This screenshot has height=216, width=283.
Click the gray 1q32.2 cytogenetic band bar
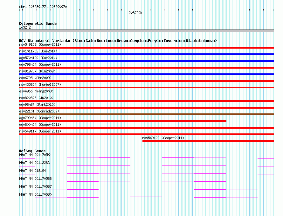(x=146, y=31)
